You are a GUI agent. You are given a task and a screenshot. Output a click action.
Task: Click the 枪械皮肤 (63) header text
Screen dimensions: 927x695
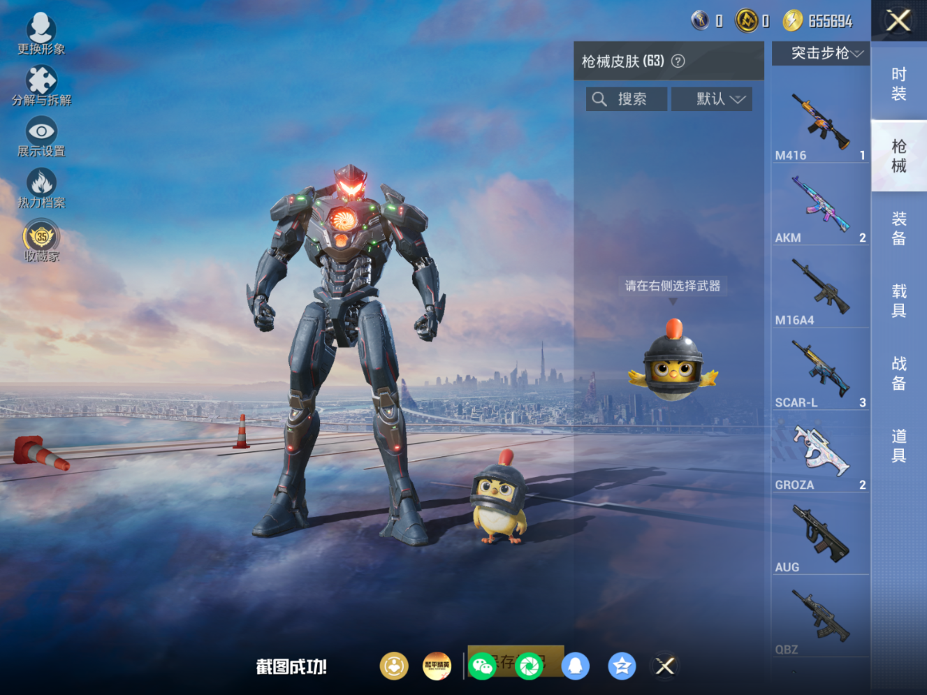coord(623,61)
